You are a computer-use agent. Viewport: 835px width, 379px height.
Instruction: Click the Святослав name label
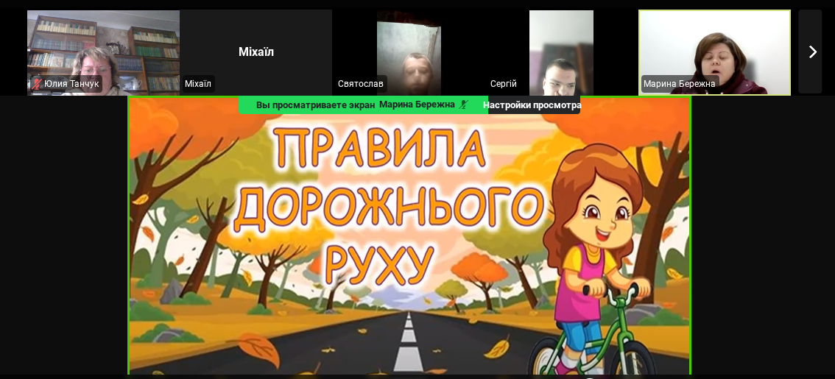[x=361, y=84]
